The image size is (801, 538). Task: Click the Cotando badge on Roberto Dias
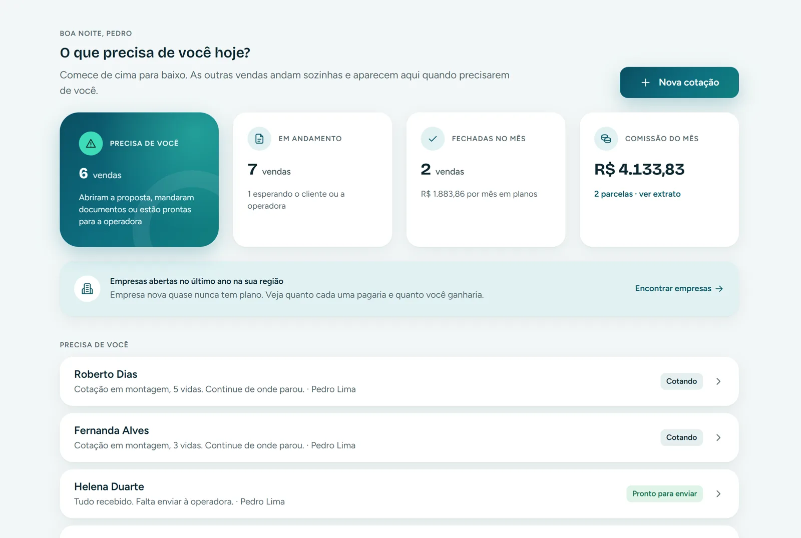click(x=681, y=381)
